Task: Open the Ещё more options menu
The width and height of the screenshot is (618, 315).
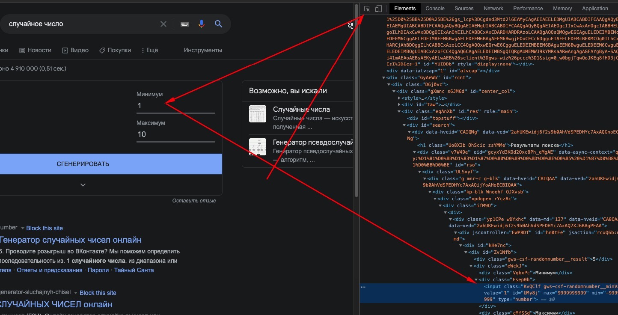Action: coord(149,50)
